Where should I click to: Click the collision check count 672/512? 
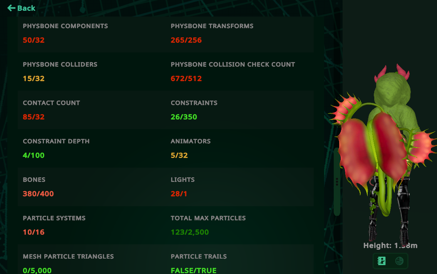tap(186, 79)
